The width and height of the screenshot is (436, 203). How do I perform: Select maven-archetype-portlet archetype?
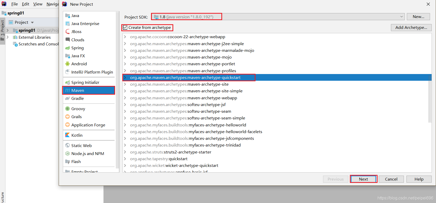point(183,64)
